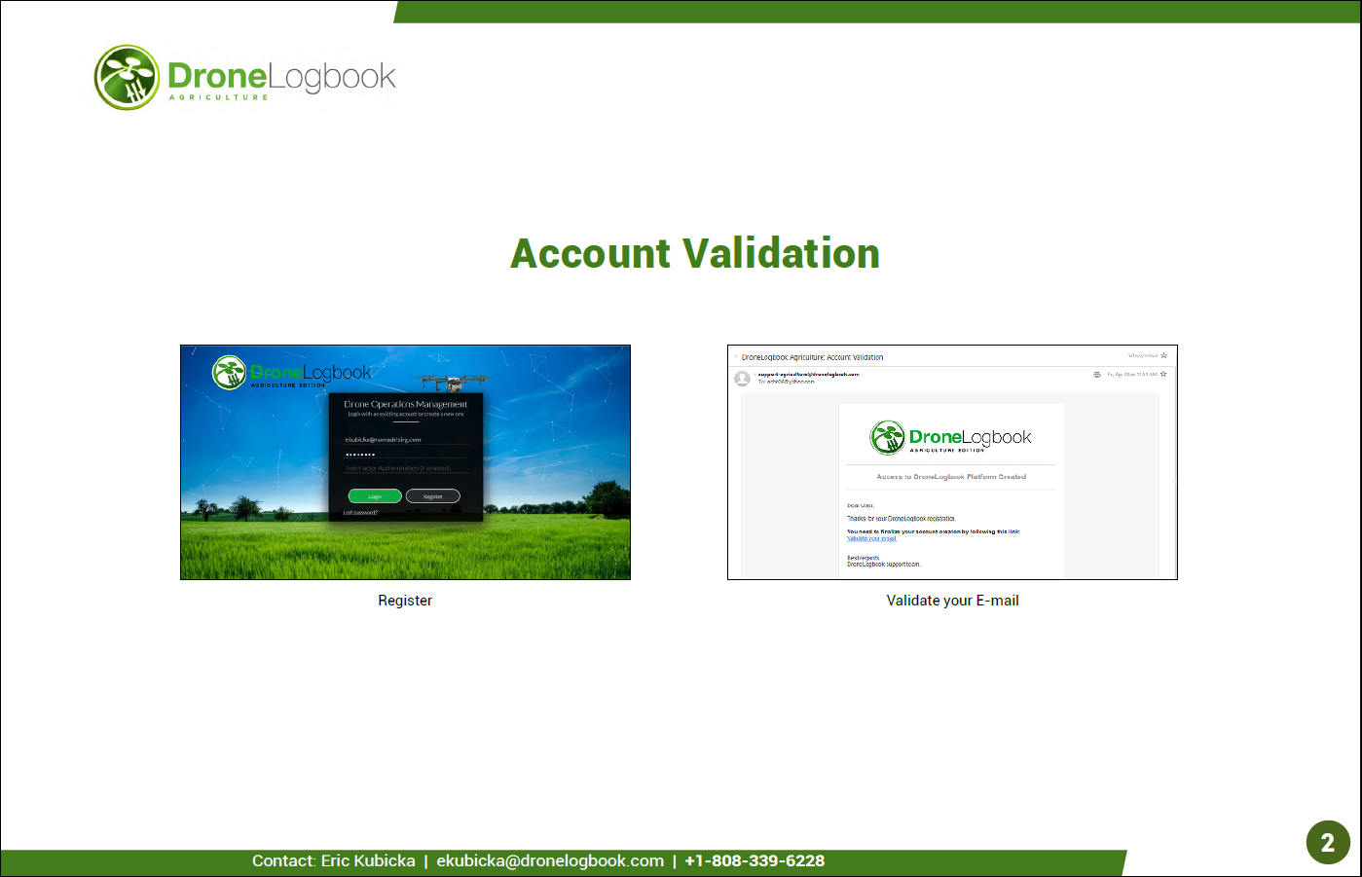Click the 'Account Validation' slide title
The width and height of the screenshot is (1362, 877).
[x=695, y=253]
